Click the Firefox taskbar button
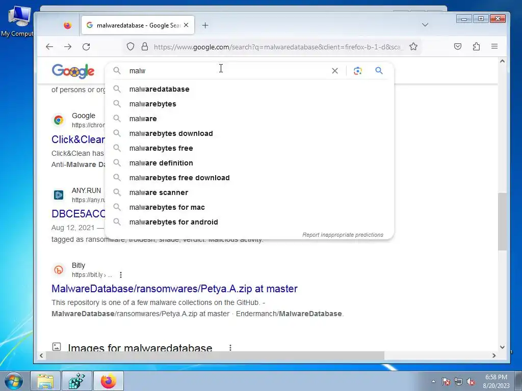 [109, 381]
